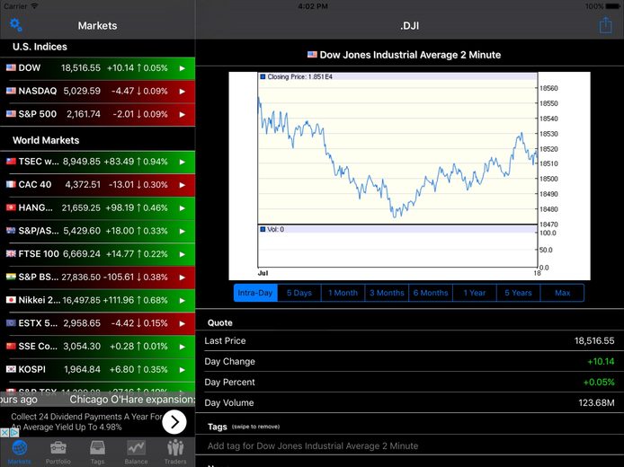
Task: Open the Traders tab
Action: pyautogui.click(x=175, y=453)
